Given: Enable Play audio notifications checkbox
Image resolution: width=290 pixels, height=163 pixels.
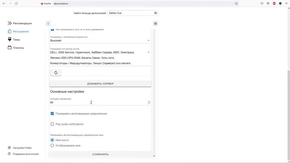Looking at the screenshot, I should [52, 124].
